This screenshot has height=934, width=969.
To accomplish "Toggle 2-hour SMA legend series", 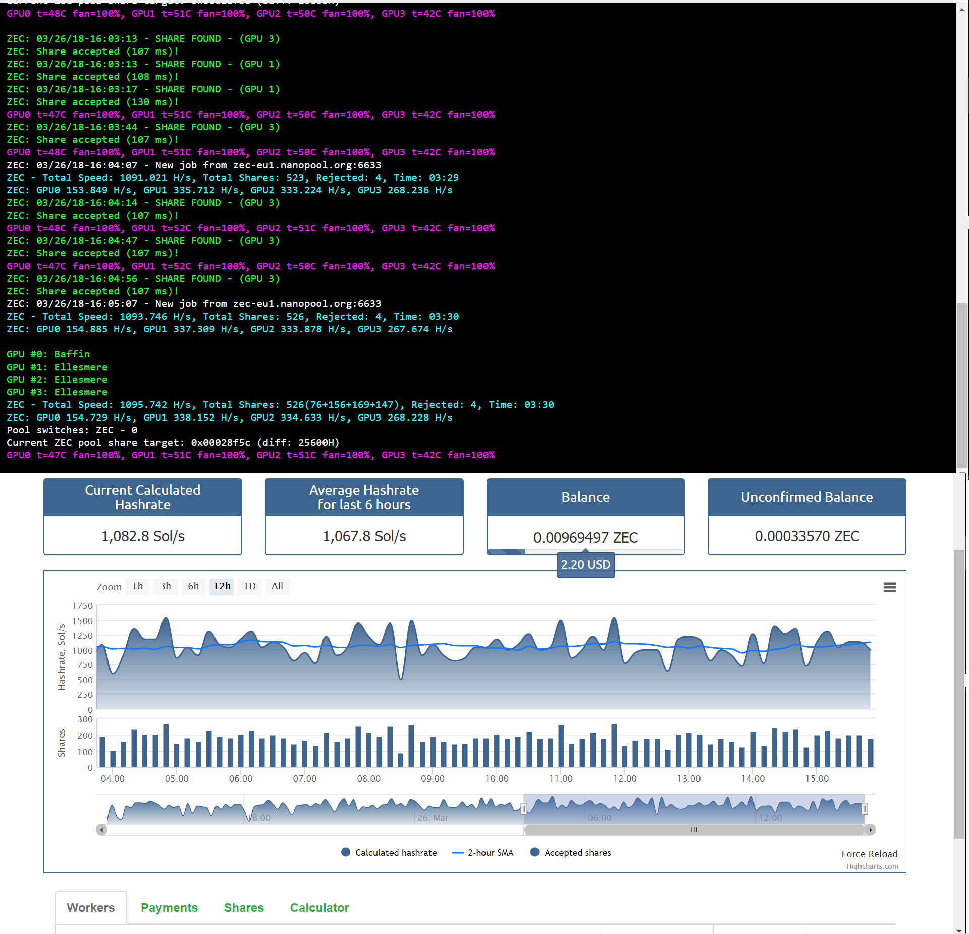I will pyautogui.click(x=483, y=852).
